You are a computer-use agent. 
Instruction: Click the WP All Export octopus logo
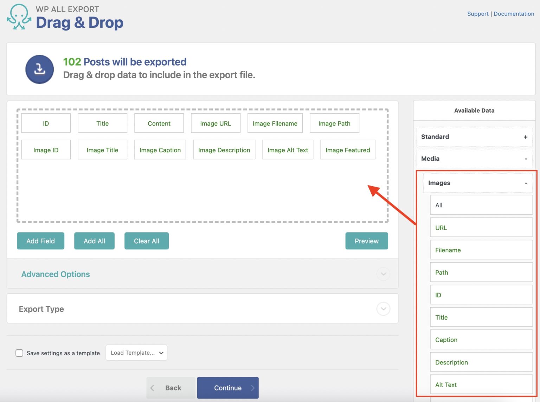tap(18, 17)
